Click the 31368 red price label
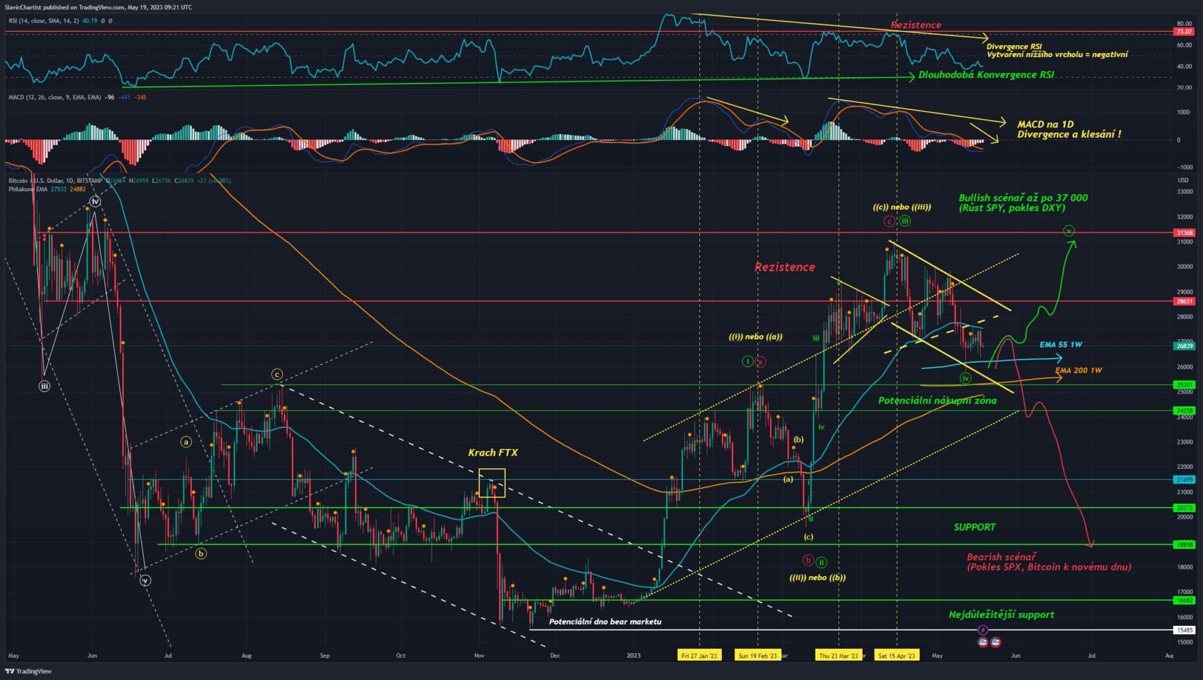This screenshot has width=1203, height=680. 1184,233
